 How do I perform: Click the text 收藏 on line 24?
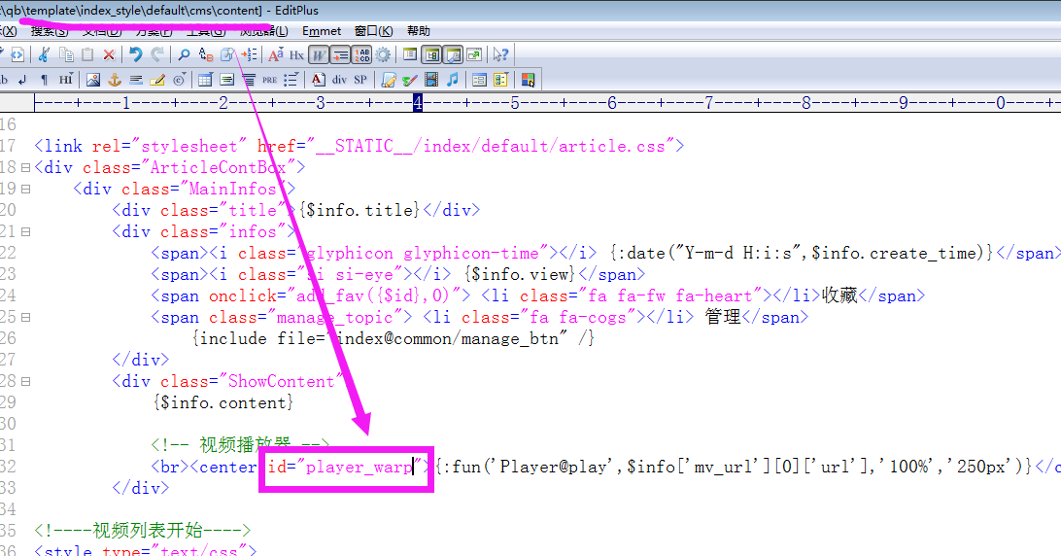839,295
